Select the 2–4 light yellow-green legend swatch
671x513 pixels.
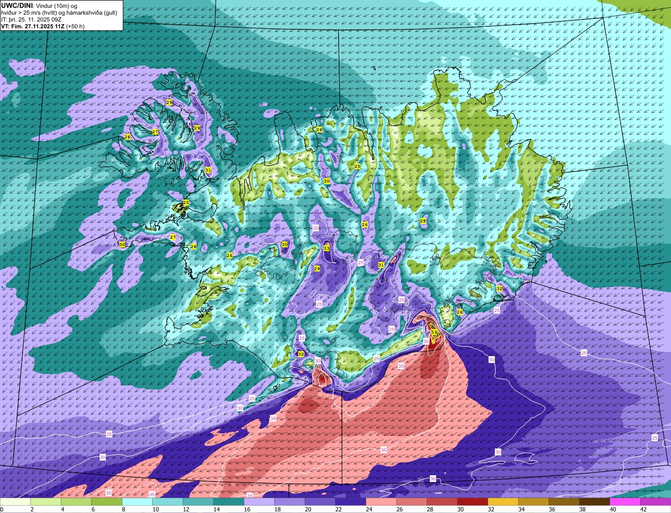(46, 502)
